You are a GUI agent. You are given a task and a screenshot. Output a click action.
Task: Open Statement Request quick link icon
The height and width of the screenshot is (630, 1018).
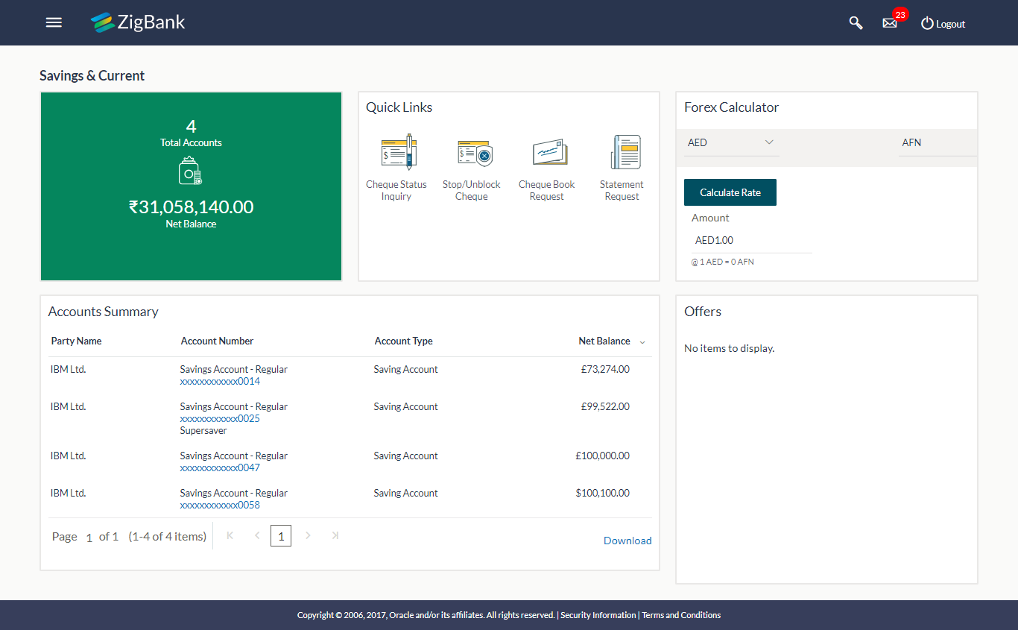(x=625, y=152)
